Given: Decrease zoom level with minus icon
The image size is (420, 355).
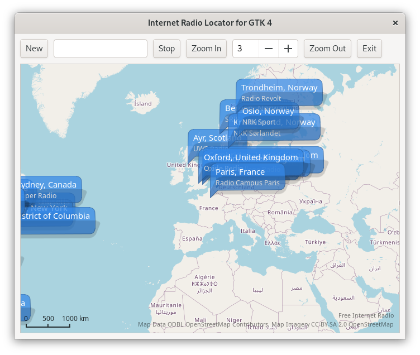Looking at the screenshot, I should pos(269,49).
